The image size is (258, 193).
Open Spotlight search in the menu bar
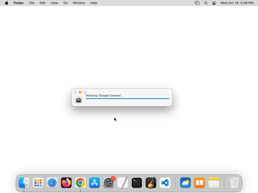[x=206, y=3]
